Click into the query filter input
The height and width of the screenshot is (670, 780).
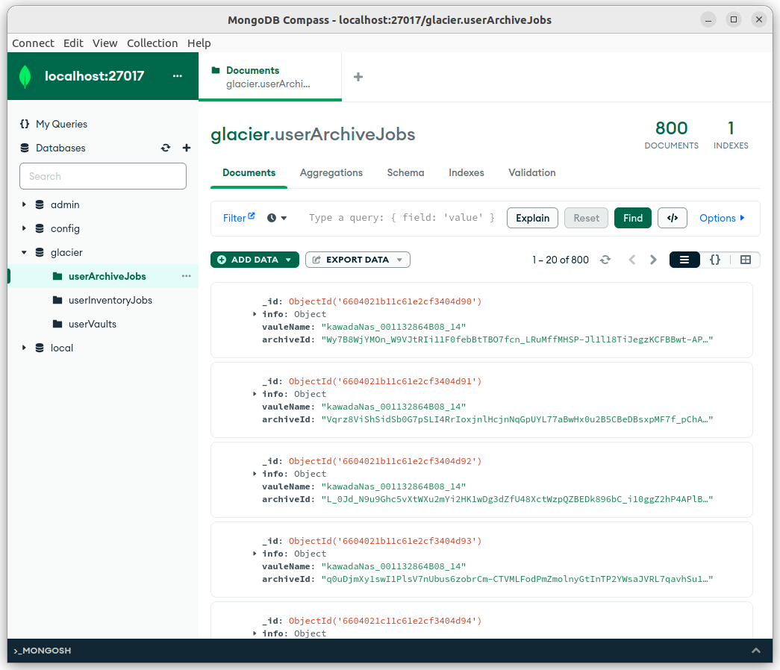tap(402, 218)
